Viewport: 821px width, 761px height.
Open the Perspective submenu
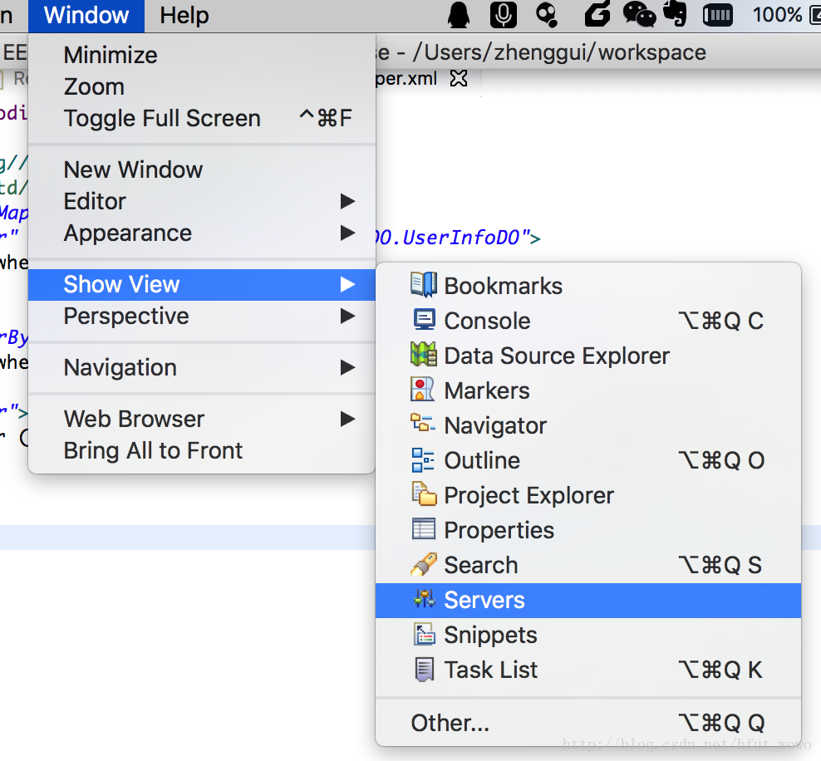tap(126, 316)
